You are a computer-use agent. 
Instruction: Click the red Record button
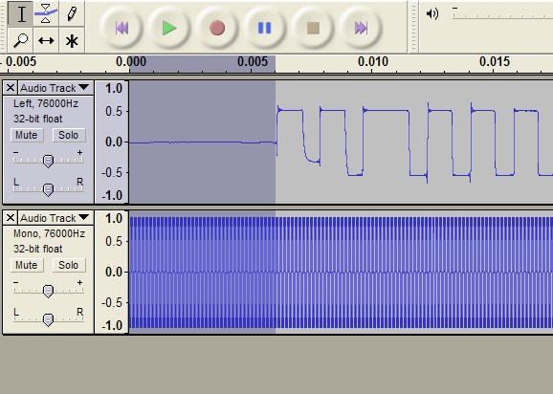click(217, 28)
